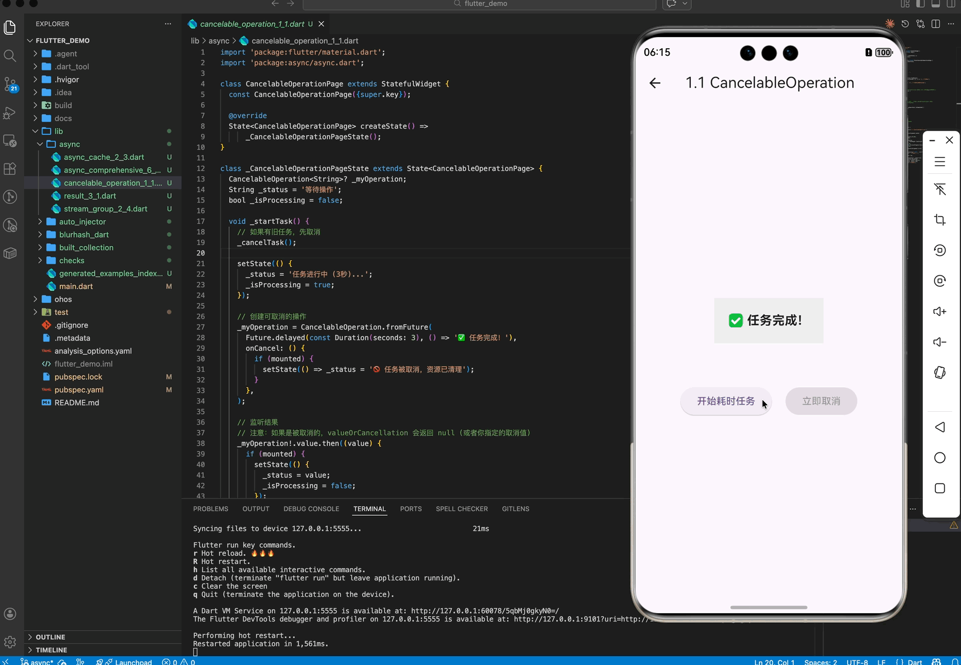961x665 pixels.
Task: Click the async breadcrumb segment
Action: (x=219, y=41)
